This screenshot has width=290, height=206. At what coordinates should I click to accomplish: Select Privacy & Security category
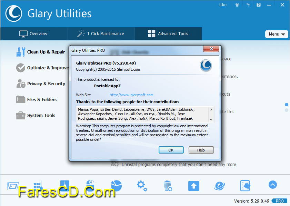pyautogui.click(x=46, y=84)
